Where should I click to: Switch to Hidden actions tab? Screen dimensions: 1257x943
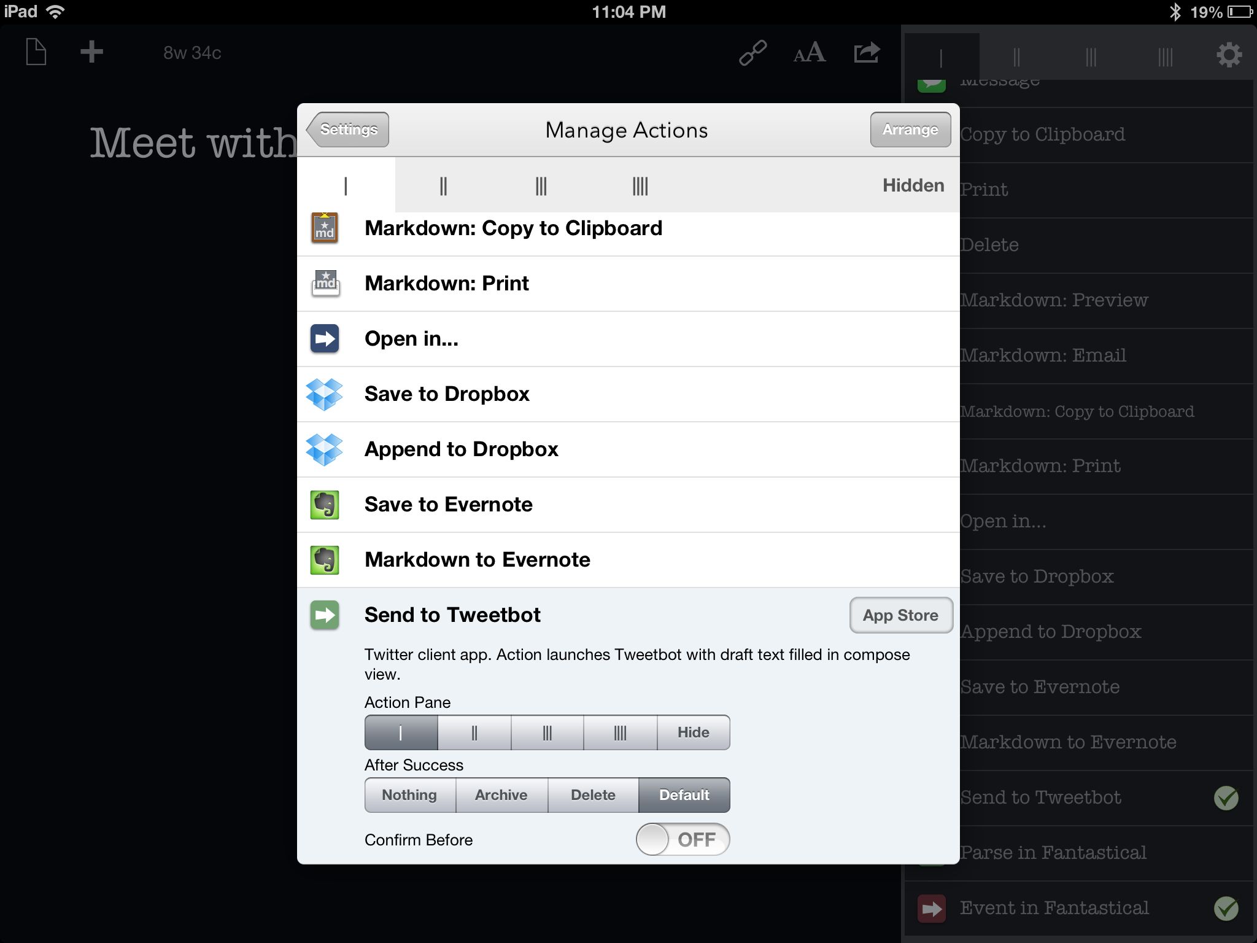point(913,185)
